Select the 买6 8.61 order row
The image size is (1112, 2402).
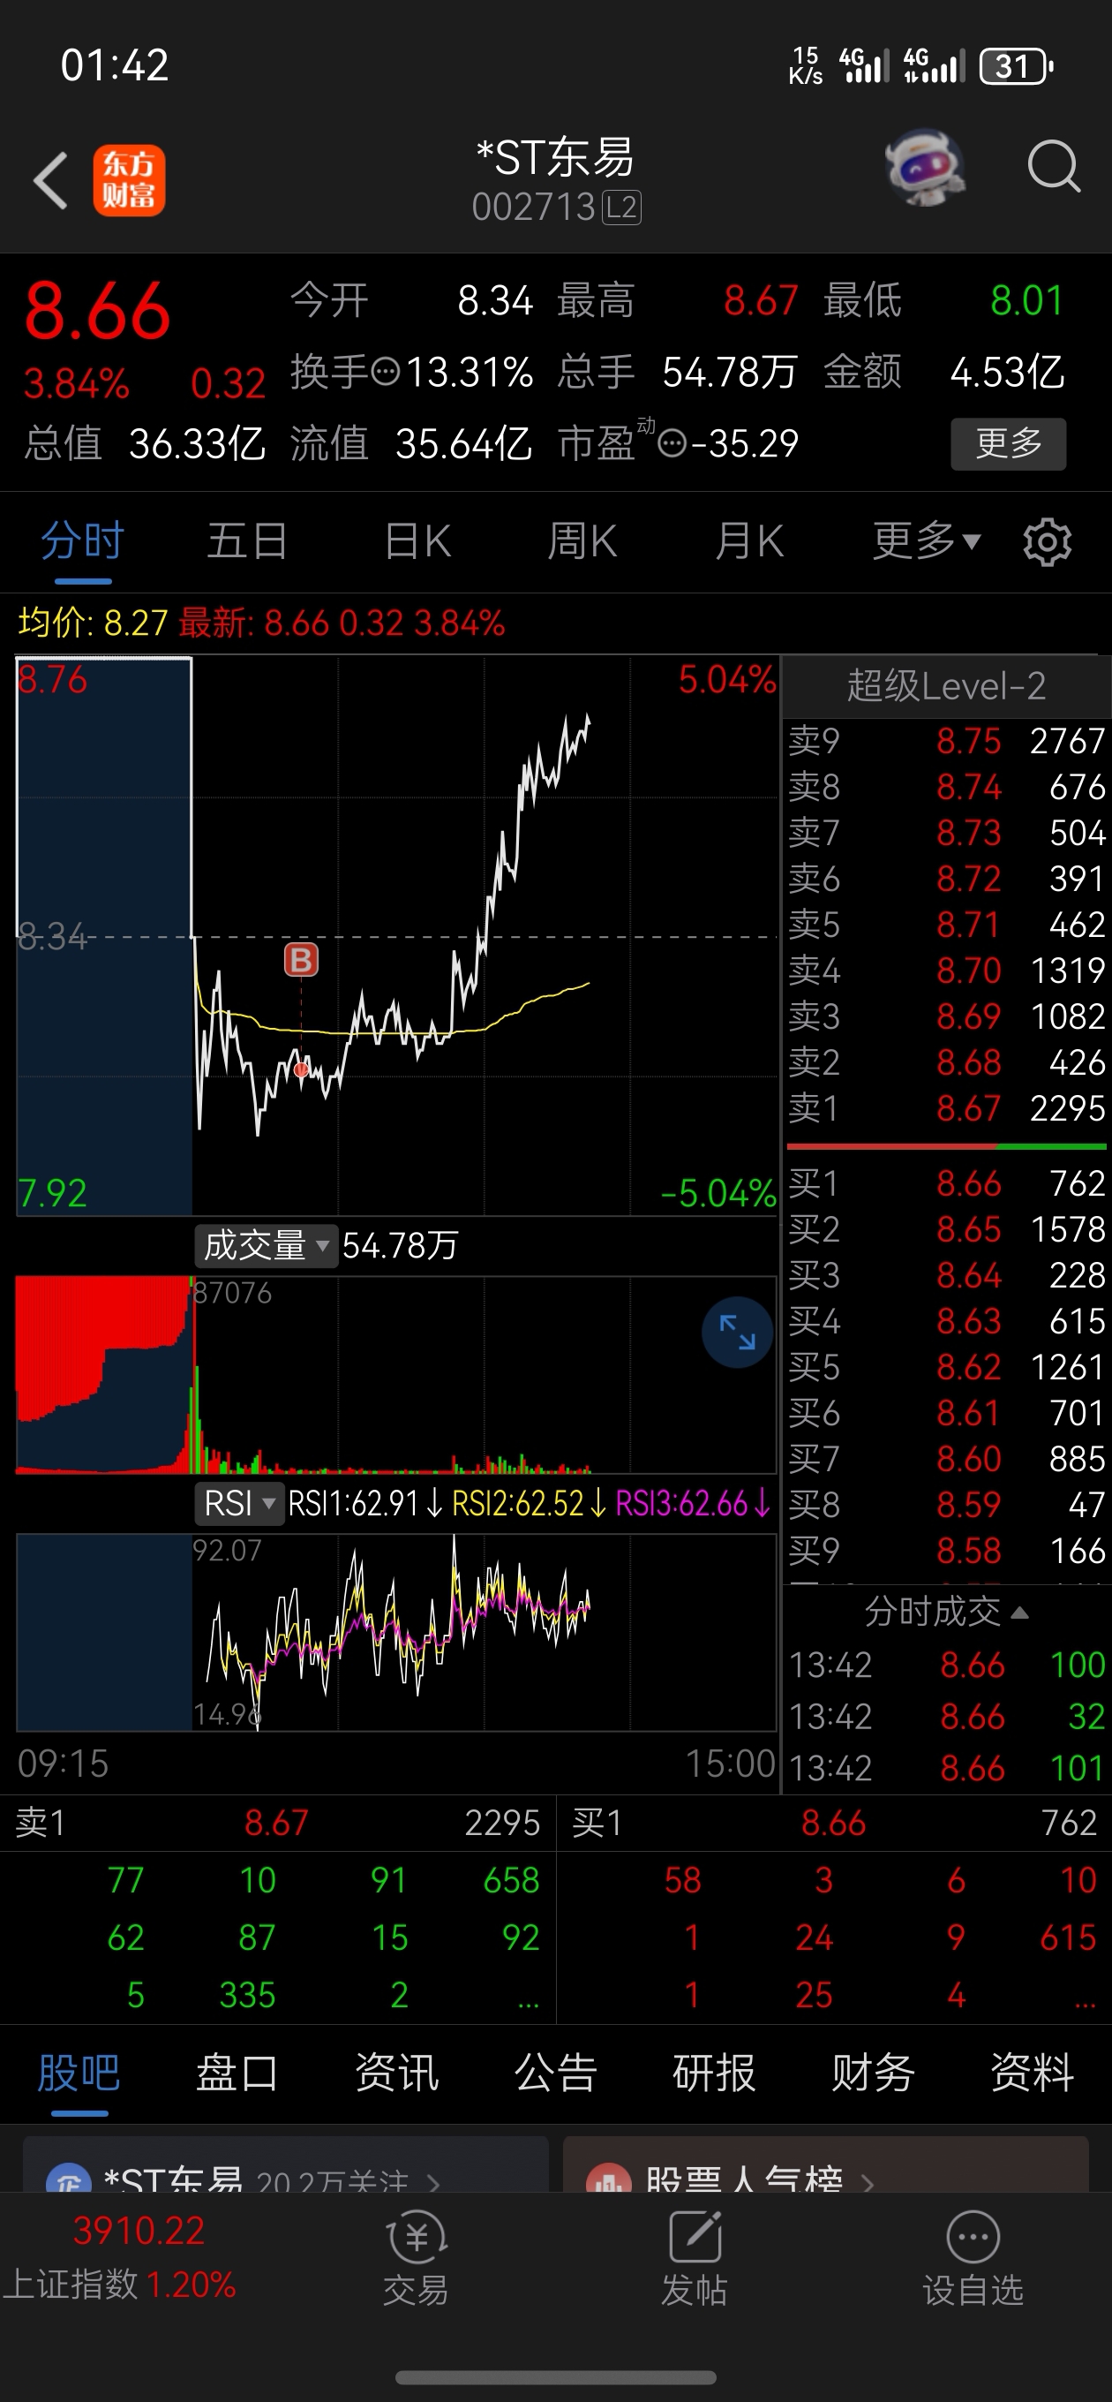(x=946, y=1413)
